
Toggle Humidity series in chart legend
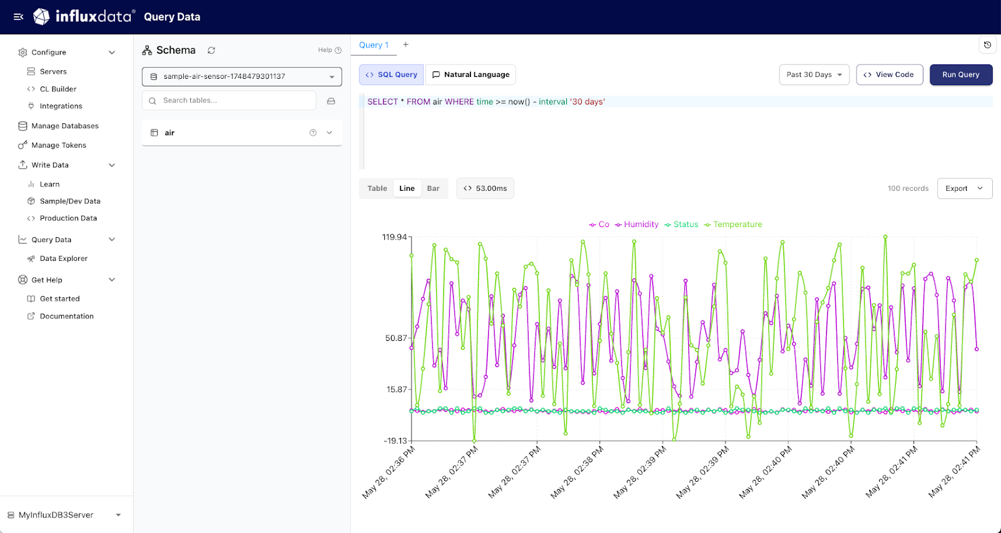(x=636, y=225)
